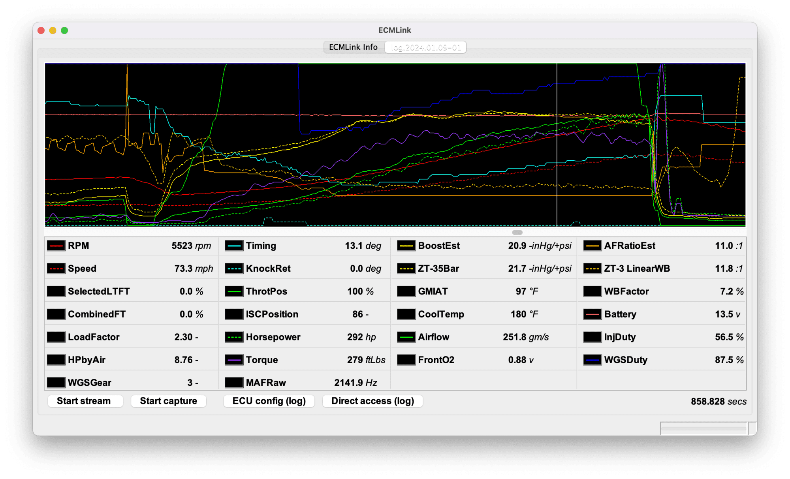Viewport: 790px width, 479px height.
Task: Click the ThrotPos green color swatch
Action: coord(234,291)
